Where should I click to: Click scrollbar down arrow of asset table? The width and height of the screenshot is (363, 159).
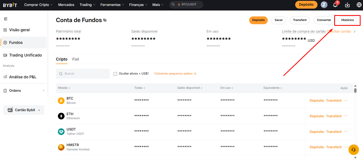click(355, 157)
